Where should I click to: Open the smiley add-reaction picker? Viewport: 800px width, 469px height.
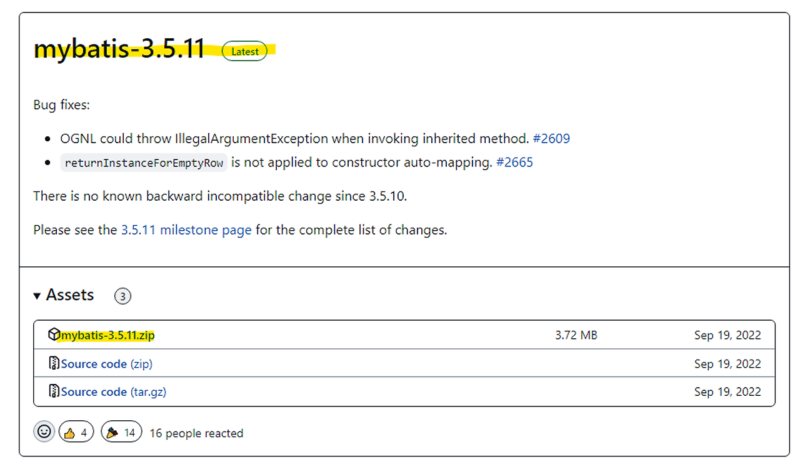pyautogui.click(x=44, y=431)
